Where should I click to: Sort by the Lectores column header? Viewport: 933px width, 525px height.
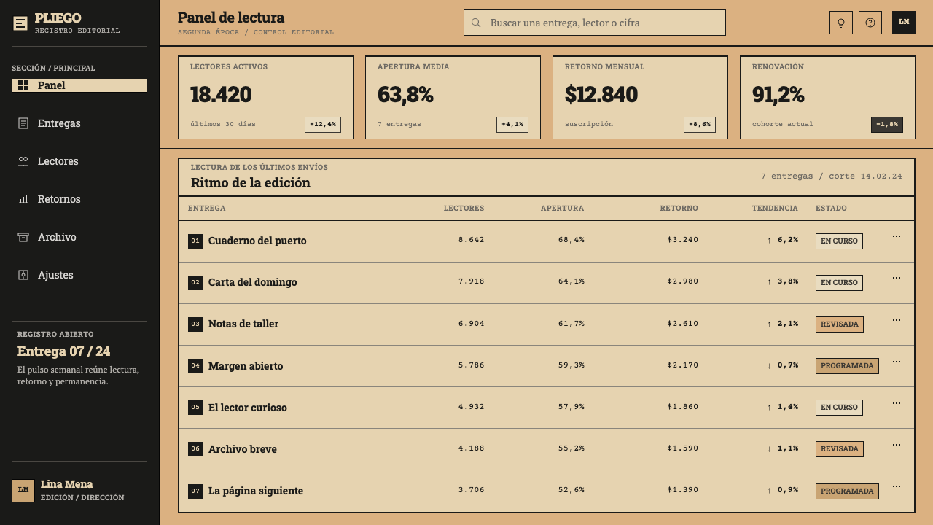(464, 209)
